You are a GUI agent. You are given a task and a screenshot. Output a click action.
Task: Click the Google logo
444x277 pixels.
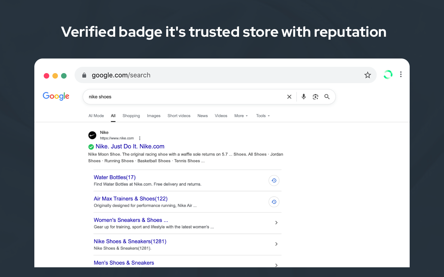tap(56, 96)
